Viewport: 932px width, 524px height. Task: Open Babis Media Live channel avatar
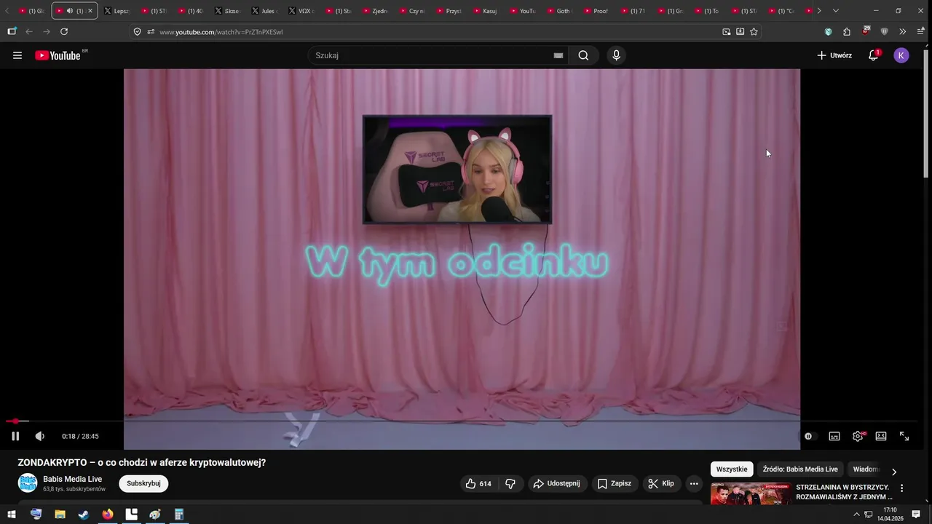(28, 483)
